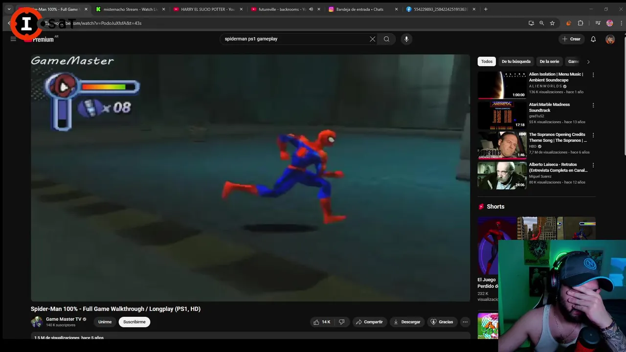Open the browser extensions puzzle icon
This screenshot has height=352, width=626.
pyautogui.click(x=581, y=23)
